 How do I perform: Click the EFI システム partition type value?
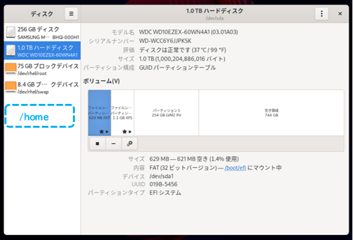(165, 193)
